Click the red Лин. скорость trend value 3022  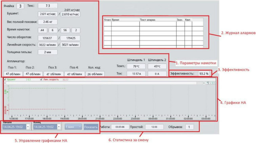pyautogui.click(x=65, y=80)
